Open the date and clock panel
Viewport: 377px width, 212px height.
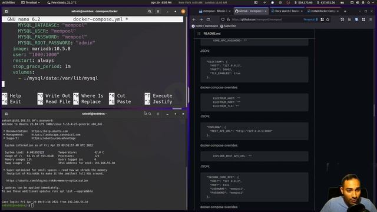(161, 2)
